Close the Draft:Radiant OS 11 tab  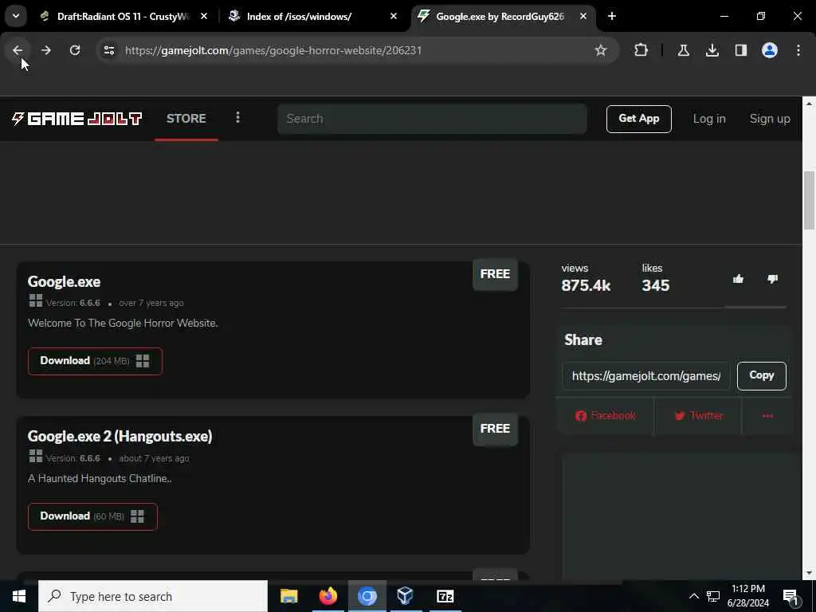coord(204,16)
